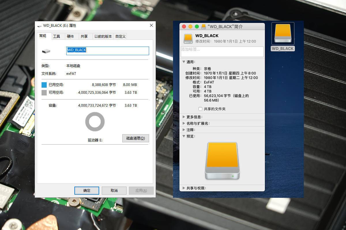Toggle the 共享的文件夹 checkbox
The height and width of the screenshot is (230, 346).
pyautogui.click(x=200, y=109)
